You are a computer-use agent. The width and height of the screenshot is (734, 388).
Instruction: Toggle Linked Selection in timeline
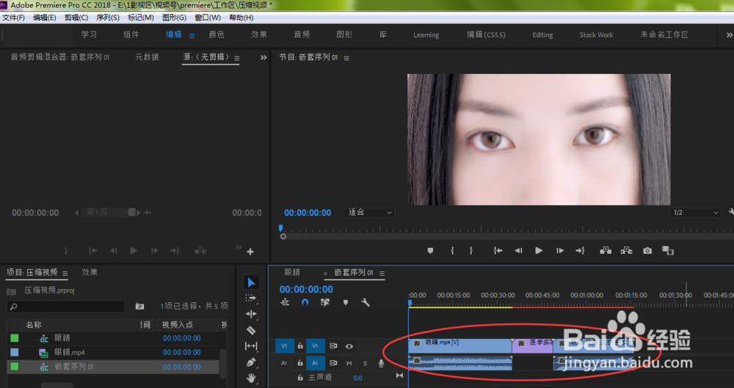(x=325, y=302)
